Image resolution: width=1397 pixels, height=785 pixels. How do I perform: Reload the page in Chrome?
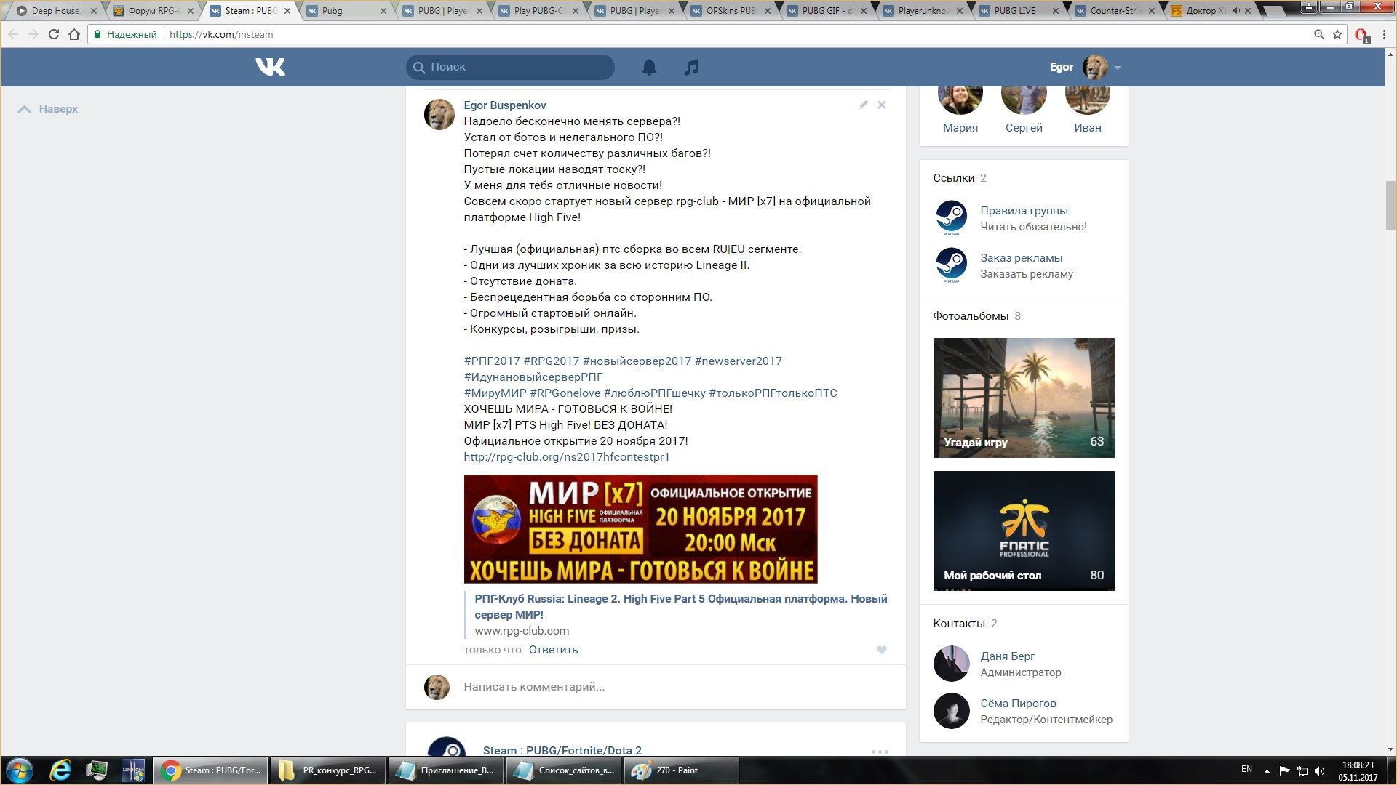(x=53, y=34)
